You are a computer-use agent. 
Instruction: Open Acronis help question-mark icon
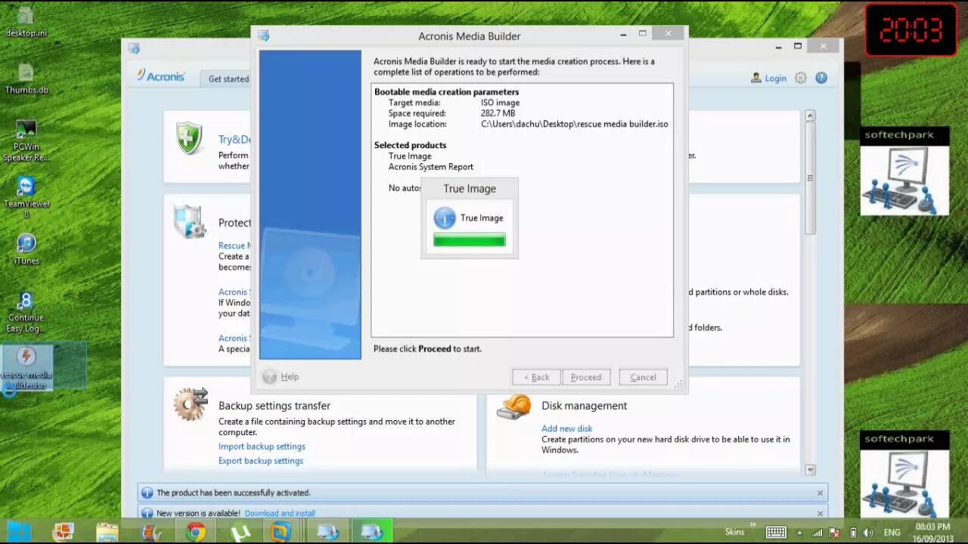[821, 78]
